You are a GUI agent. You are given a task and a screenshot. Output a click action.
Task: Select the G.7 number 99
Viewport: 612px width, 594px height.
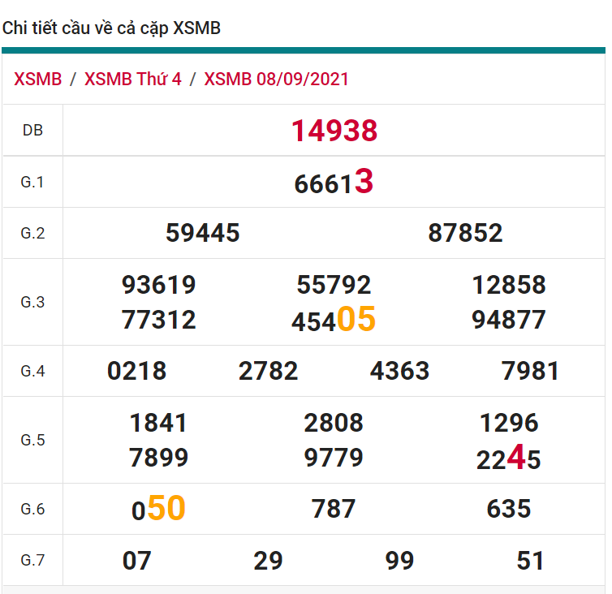[x=399, y=561]
